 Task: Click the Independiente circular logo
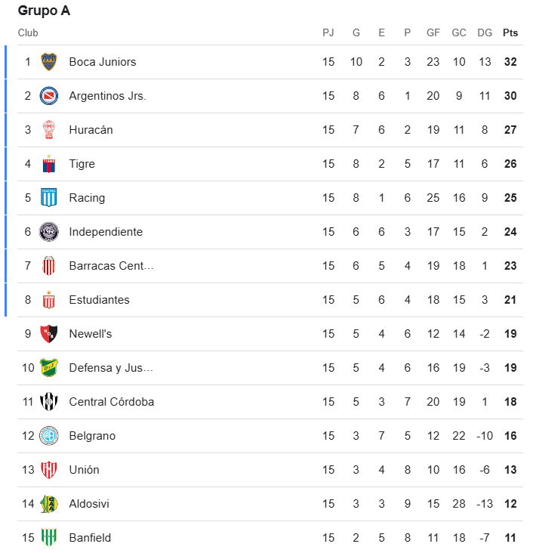(x=48, y=232)
